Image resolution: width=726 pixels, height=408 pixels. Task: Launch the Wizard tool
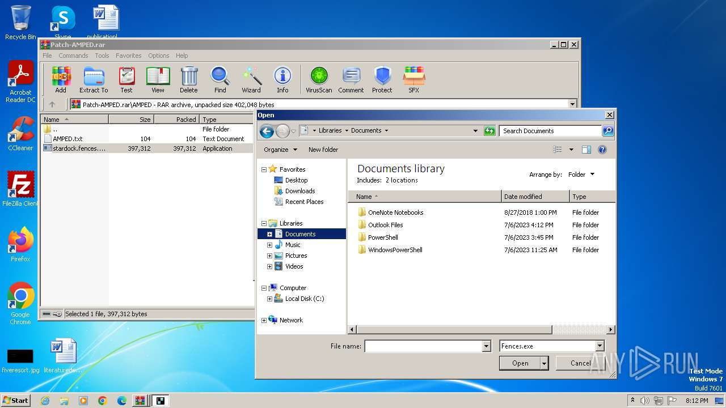[251, 79]
